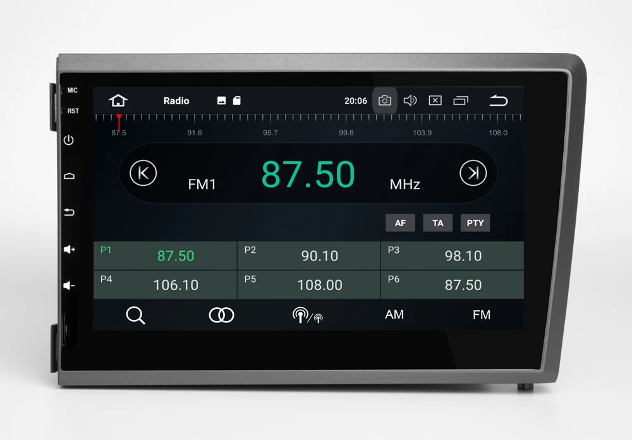Viewport: 632px width, 440px height.
Task: Switch to the AM band
Action: (x=394, y=314)
